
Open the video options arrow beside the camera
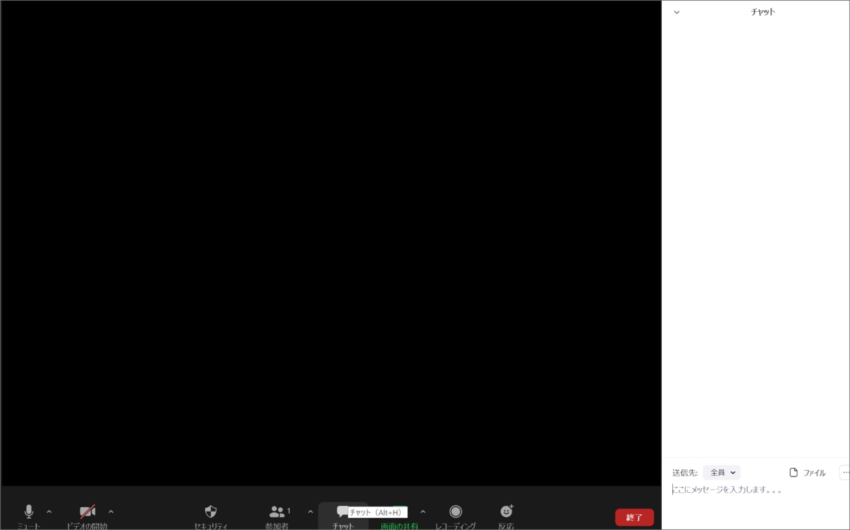point(110,512)
